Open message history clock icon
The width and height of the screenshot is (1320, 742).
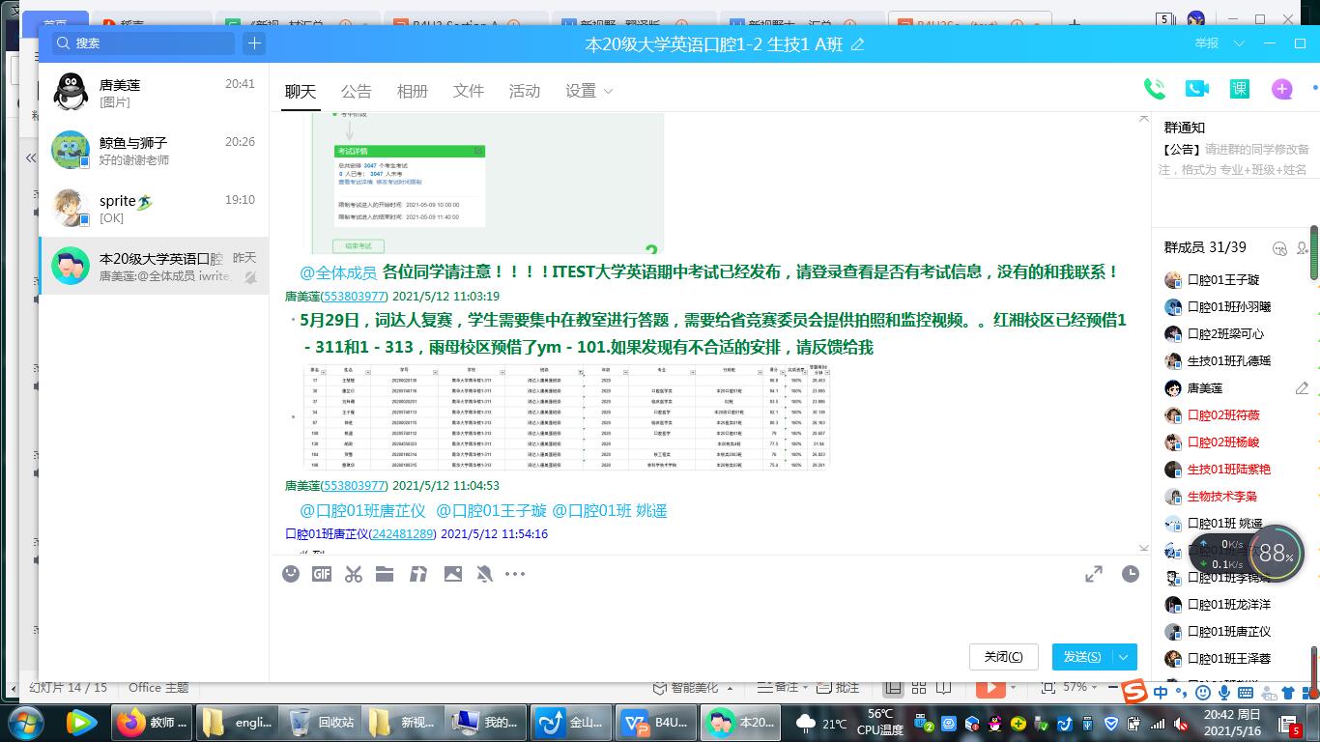click(1130, 574)
